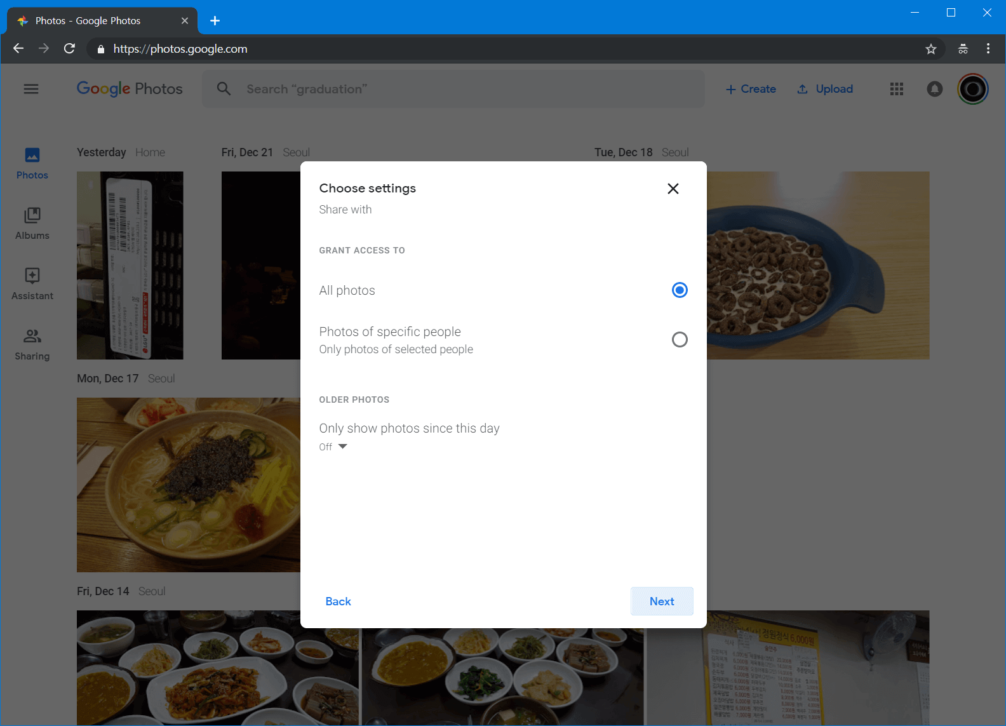Viewport: 1006px width, 726px height.
Task: Open the Google account avatar menu
Action: [972, 89]
